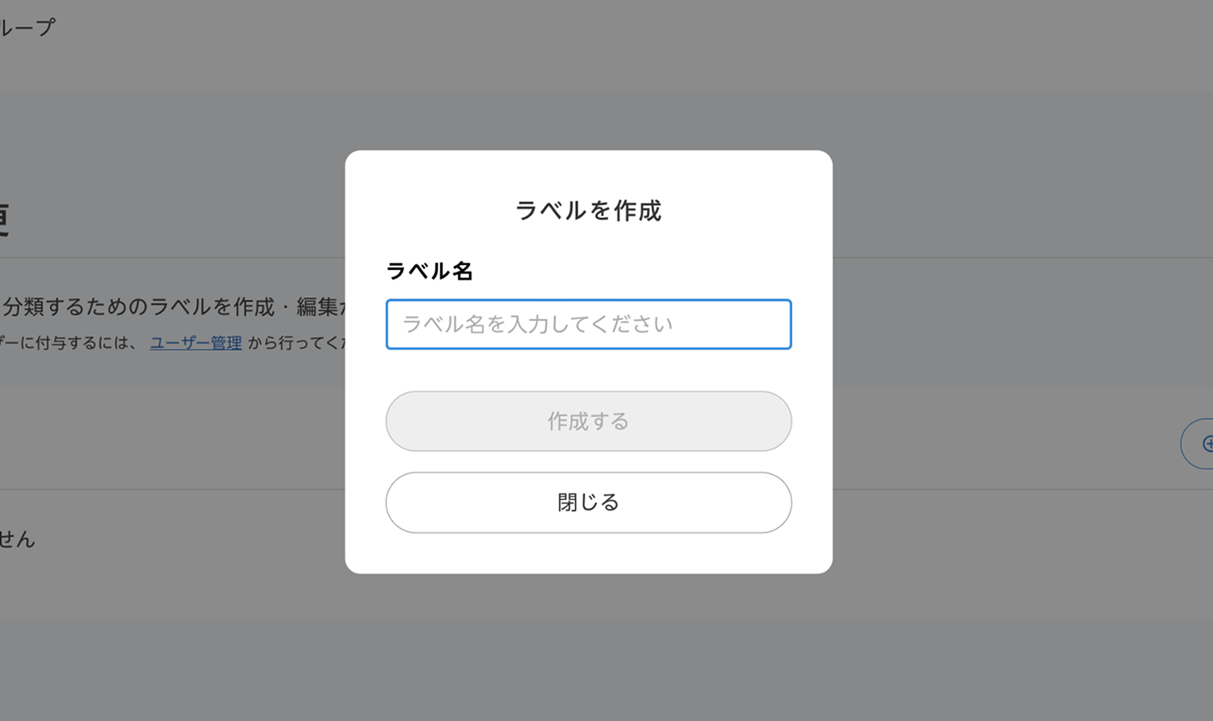
Task: Close the dialog with 閉じる button
Action: (588, 503)
